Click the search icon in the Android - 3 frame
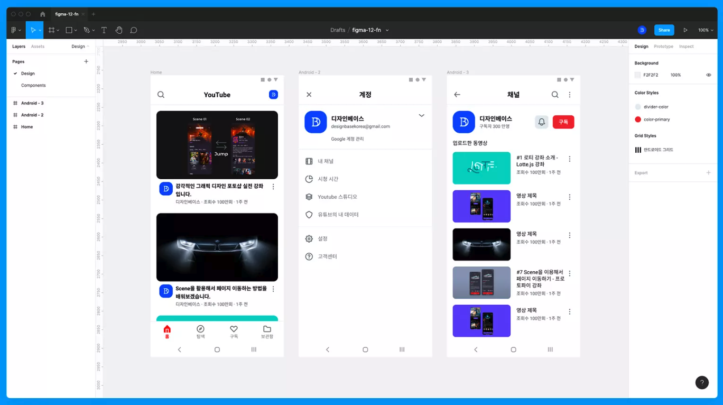This screenshot has height=405, width=723. tap(555, 95)
